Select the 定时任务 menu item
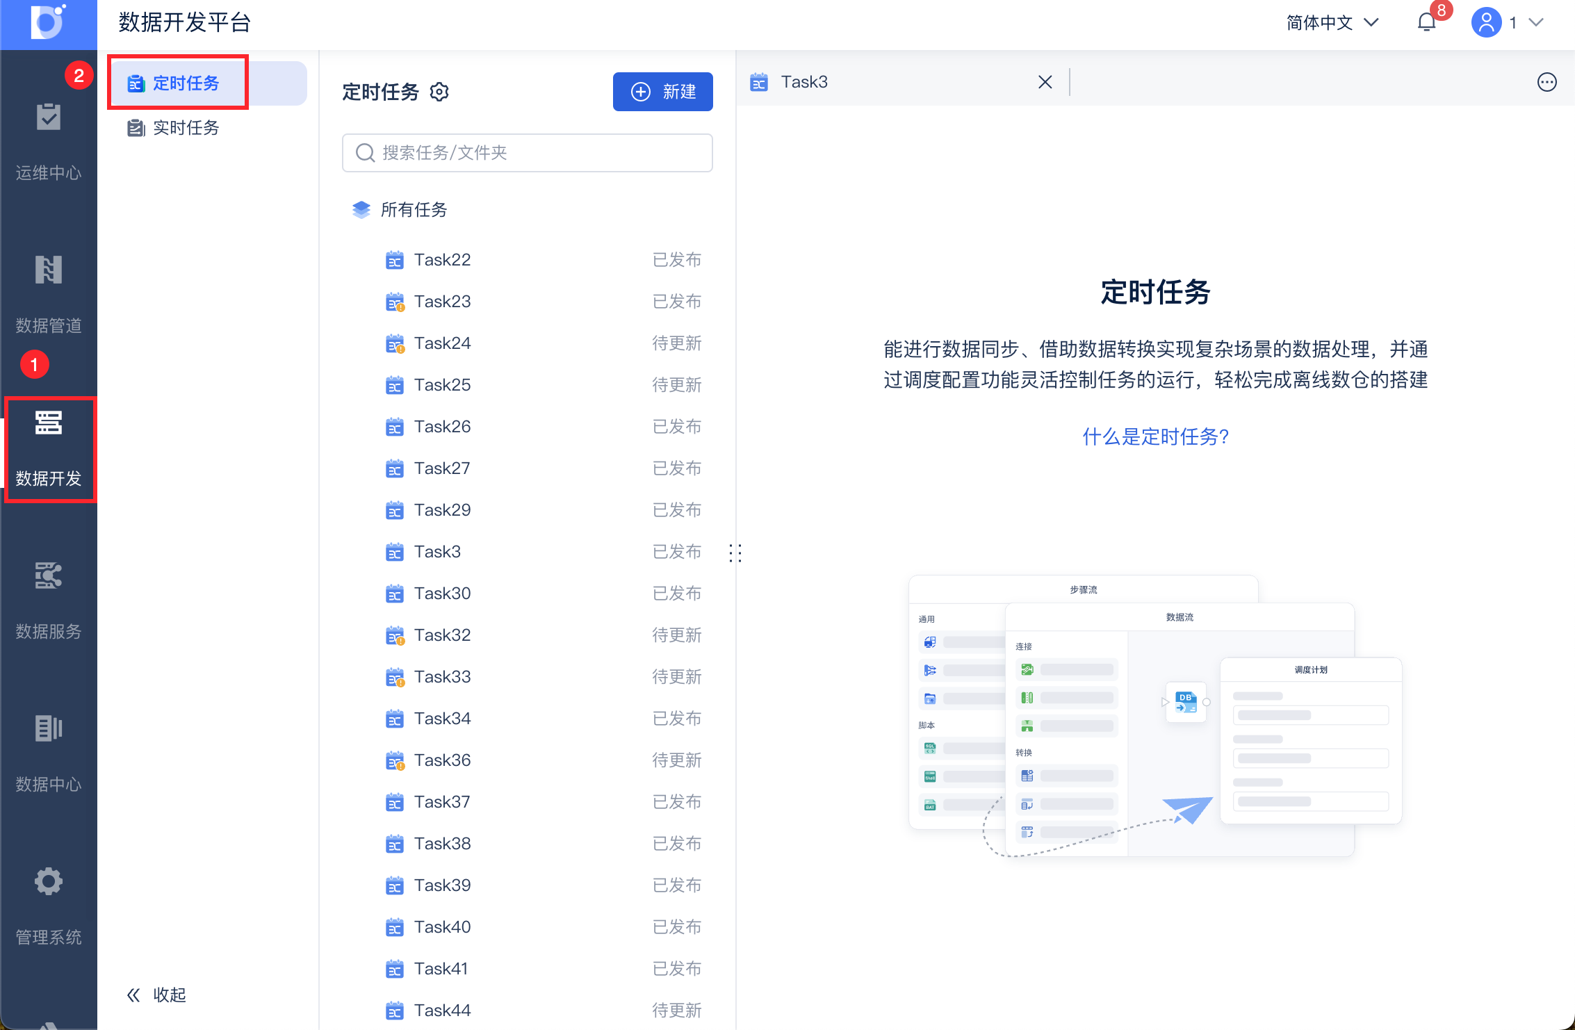This screenshot has width=1575, height=1030. point(185,83)
